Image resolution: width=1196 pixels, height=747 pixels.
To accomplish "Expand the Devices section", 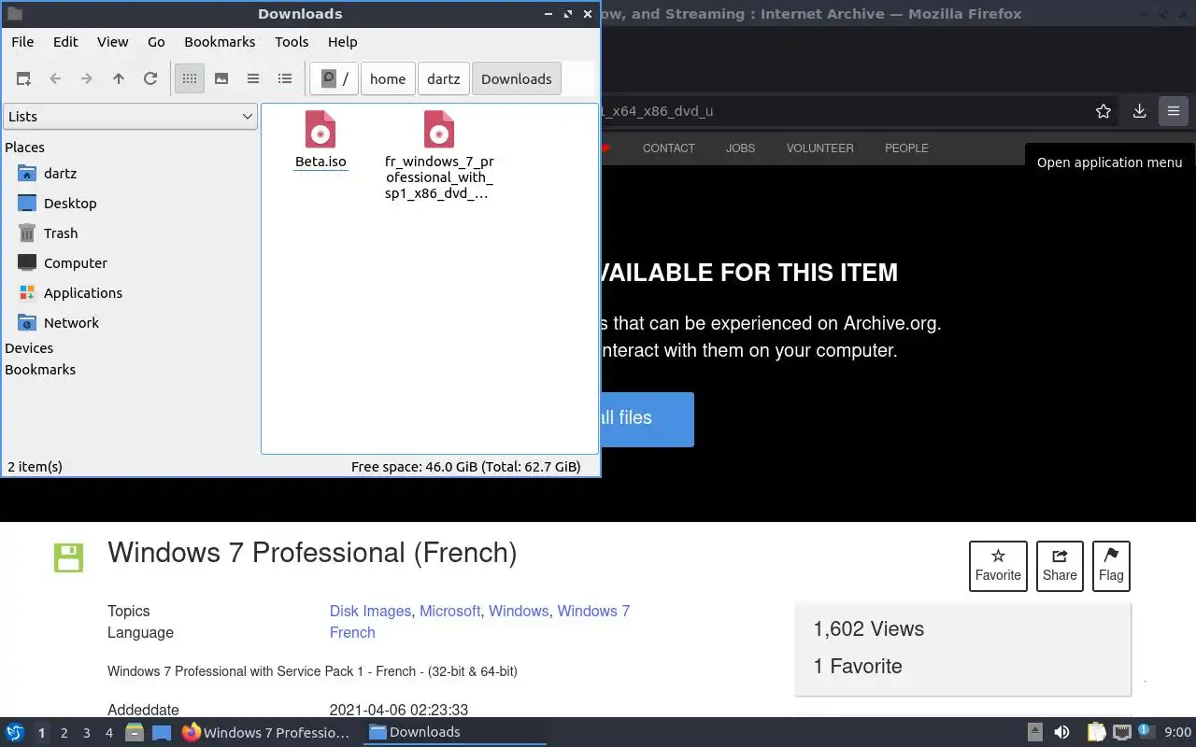I will click(x=29, y=348).
